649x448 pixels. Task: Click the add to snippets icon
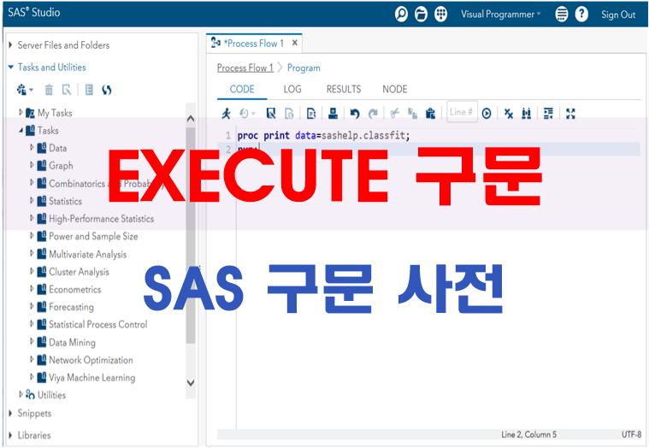pyautogui.click(x=311, y=113)
